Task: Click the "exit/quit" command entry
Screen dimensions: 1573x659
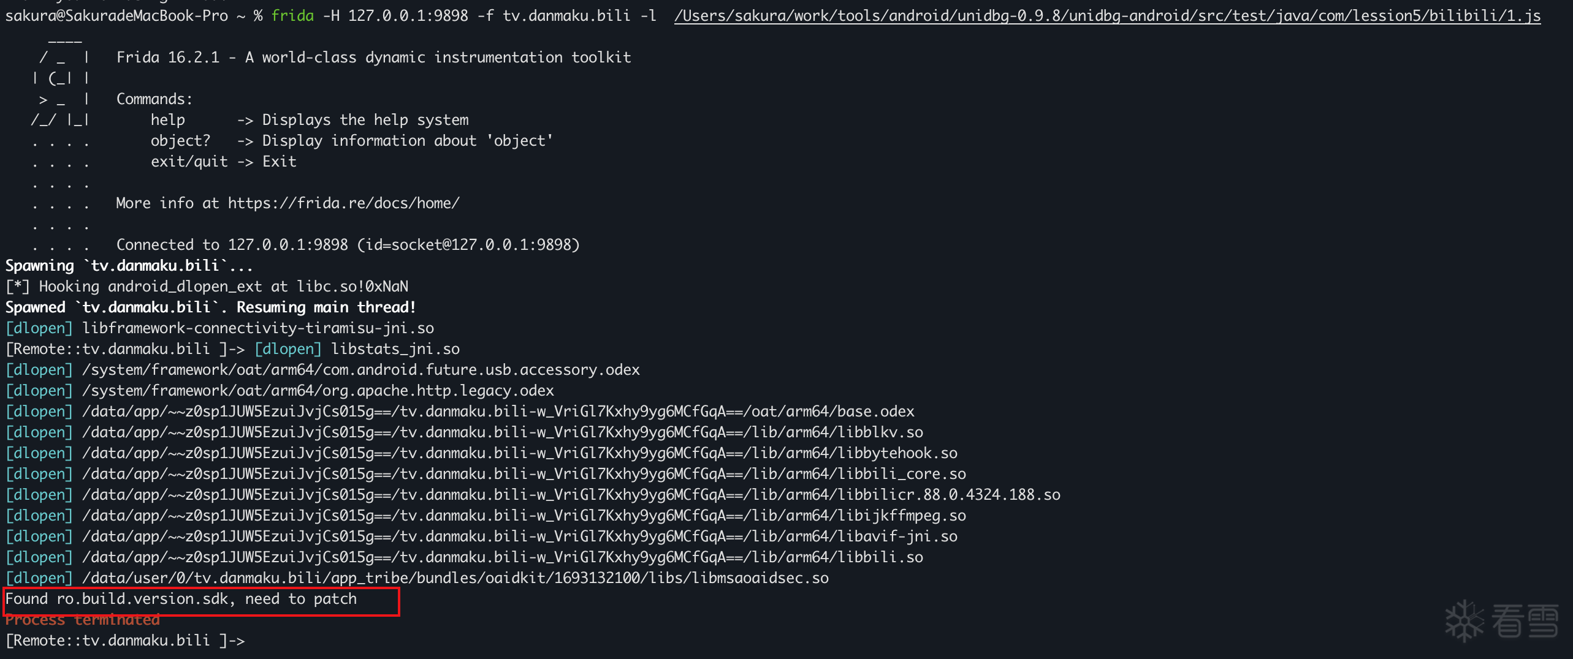Action: point(189,162)
